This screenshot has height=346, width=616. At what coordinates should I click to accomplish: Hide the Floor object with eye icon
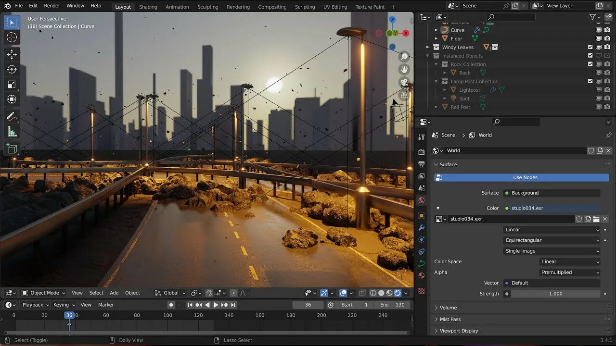[x=599, y=38]
